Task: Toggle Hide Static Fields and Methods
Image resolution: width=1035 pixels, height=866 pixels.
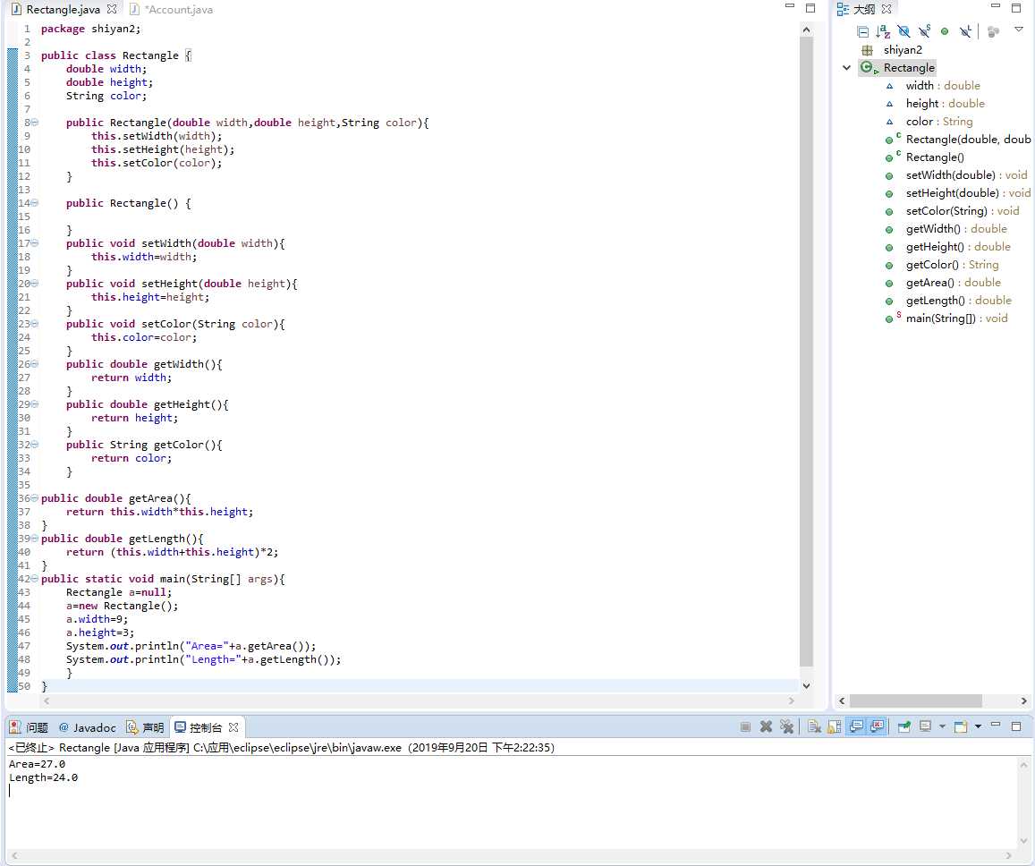Action: coord(924,31)
